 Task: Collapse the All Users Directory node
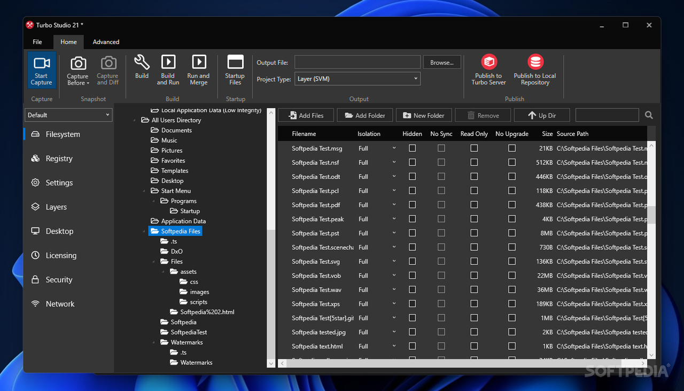[135, 120]
